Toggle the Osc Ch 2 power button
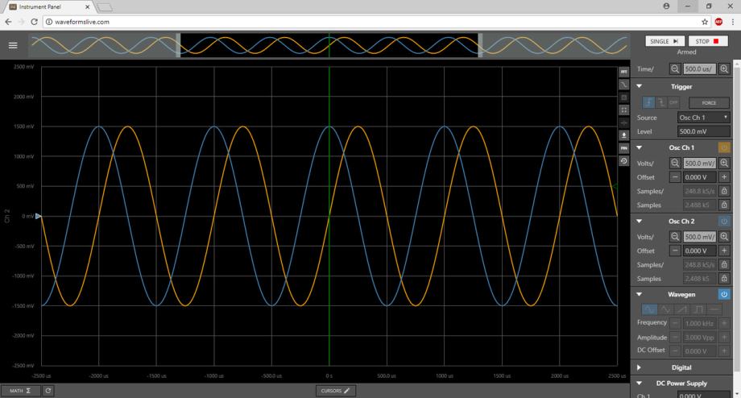Viewport: 741px width, 398px height. pyautogui.click(x=723, y=221)
